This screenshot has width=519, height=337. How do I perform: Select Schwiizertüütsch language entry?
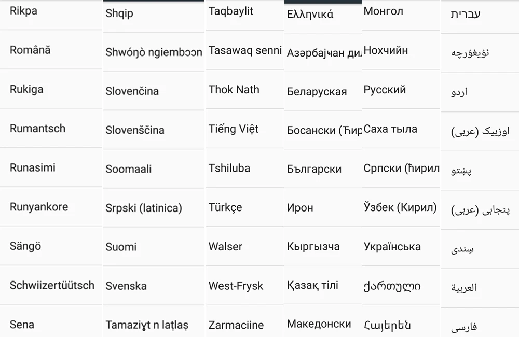click(51, 285)
